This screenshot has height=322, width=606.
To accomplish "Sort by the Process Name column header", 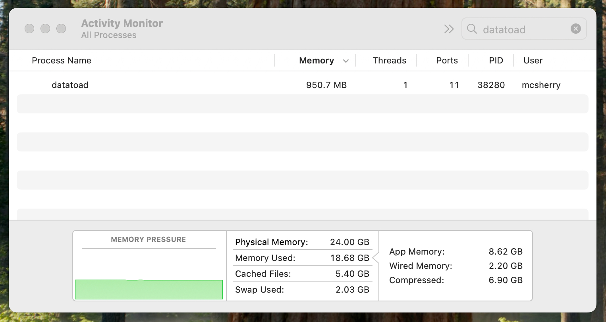I will tap(62, 60).
